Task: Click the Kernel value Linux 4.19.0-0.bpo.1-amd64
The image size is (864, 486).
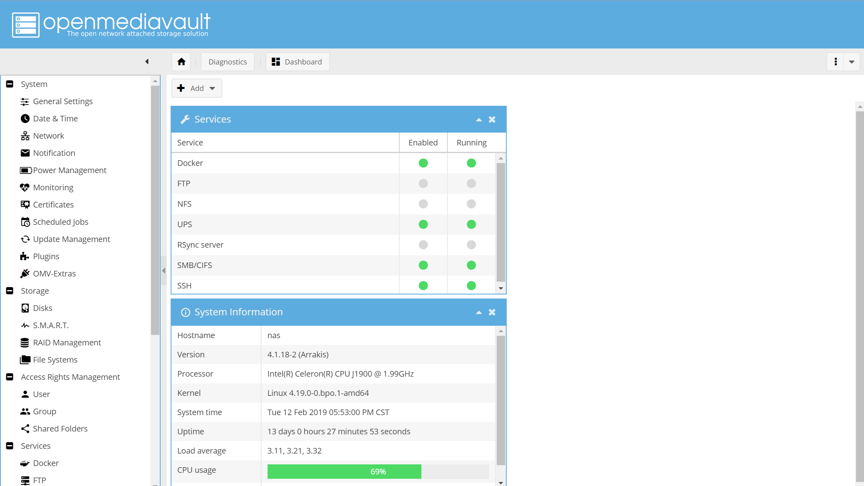Action: pos(318,393)
